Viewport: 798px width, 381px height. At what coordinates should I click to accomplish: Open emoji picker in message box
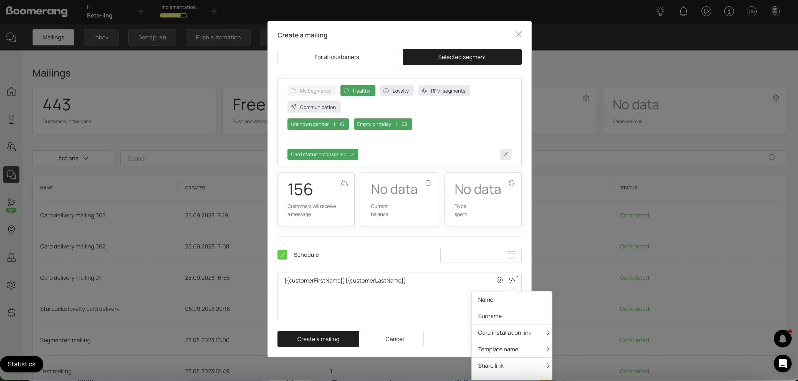coord(499,280)
